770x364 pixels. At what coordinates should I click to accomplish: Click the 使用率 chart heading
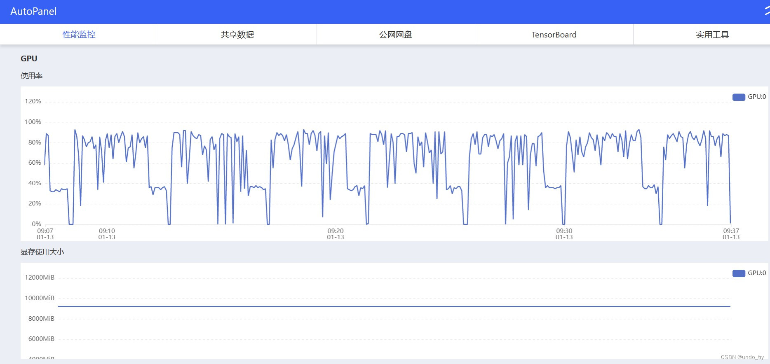(x=32, y=76)
